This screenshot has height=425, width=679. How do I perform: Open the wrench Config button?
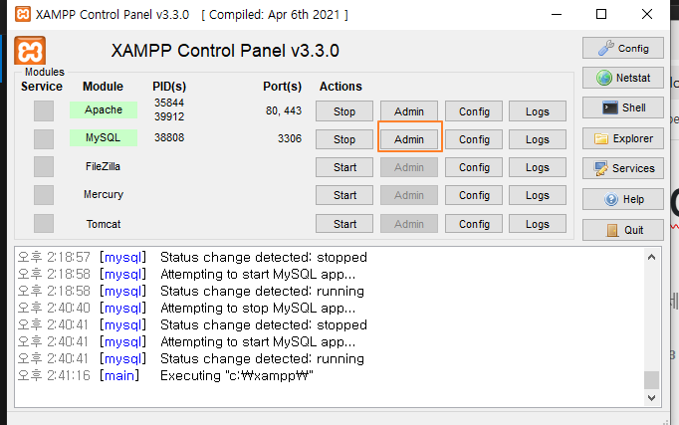click(x=622, y=48)
